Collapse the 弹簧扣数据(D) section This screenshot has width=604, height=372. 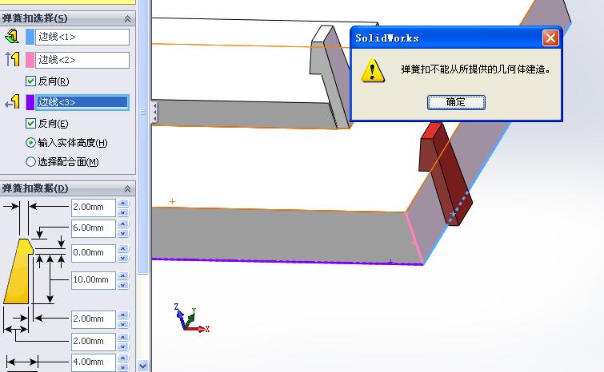coord(127,188)
